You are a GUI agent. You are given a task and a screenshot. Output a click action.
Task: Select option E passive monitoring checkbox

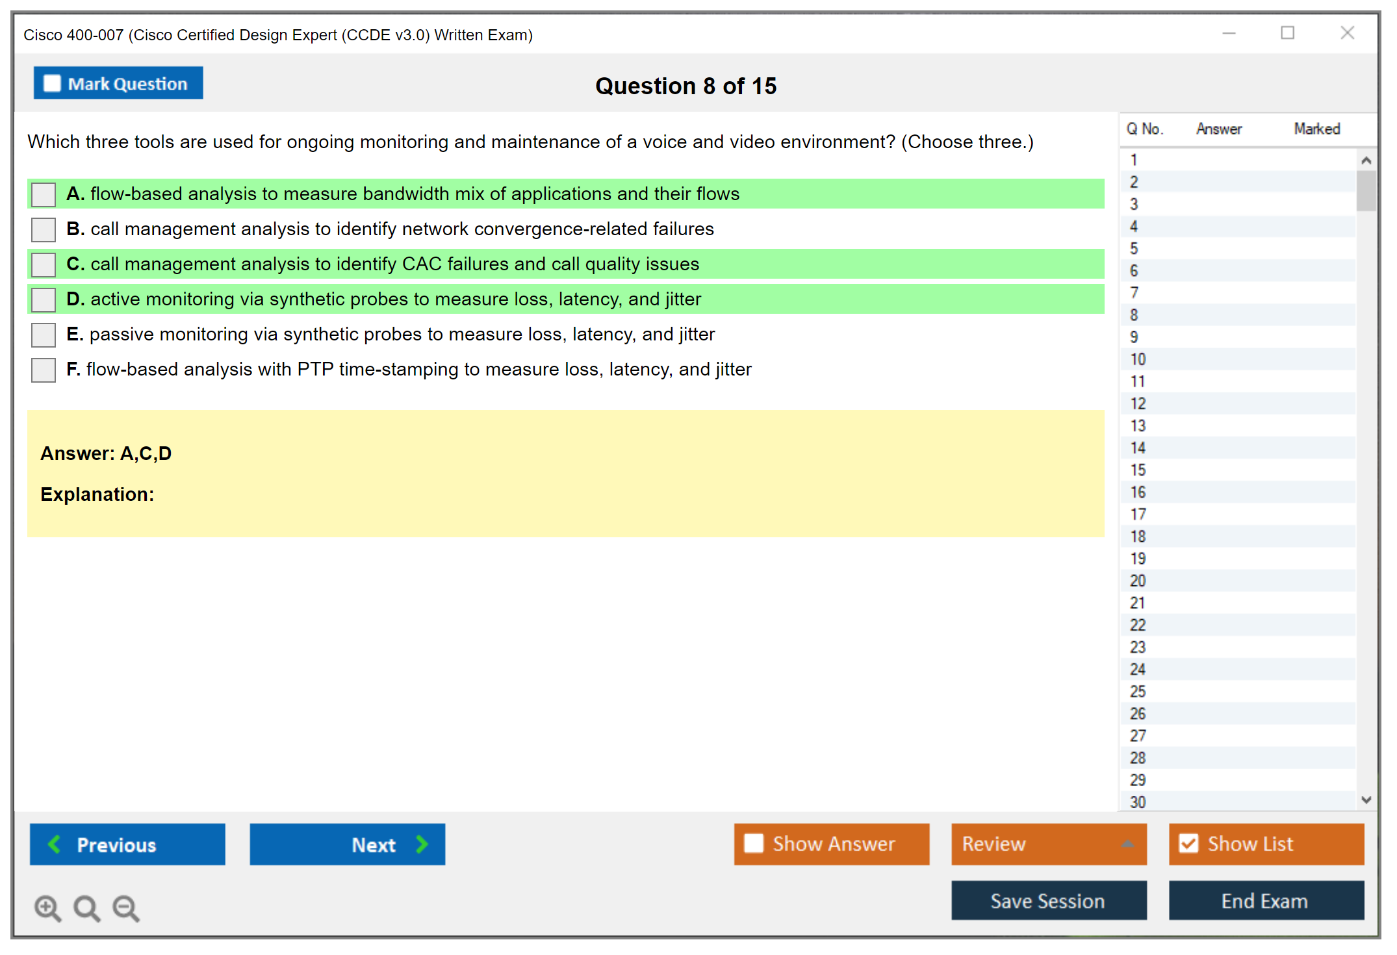coord(44,335)
